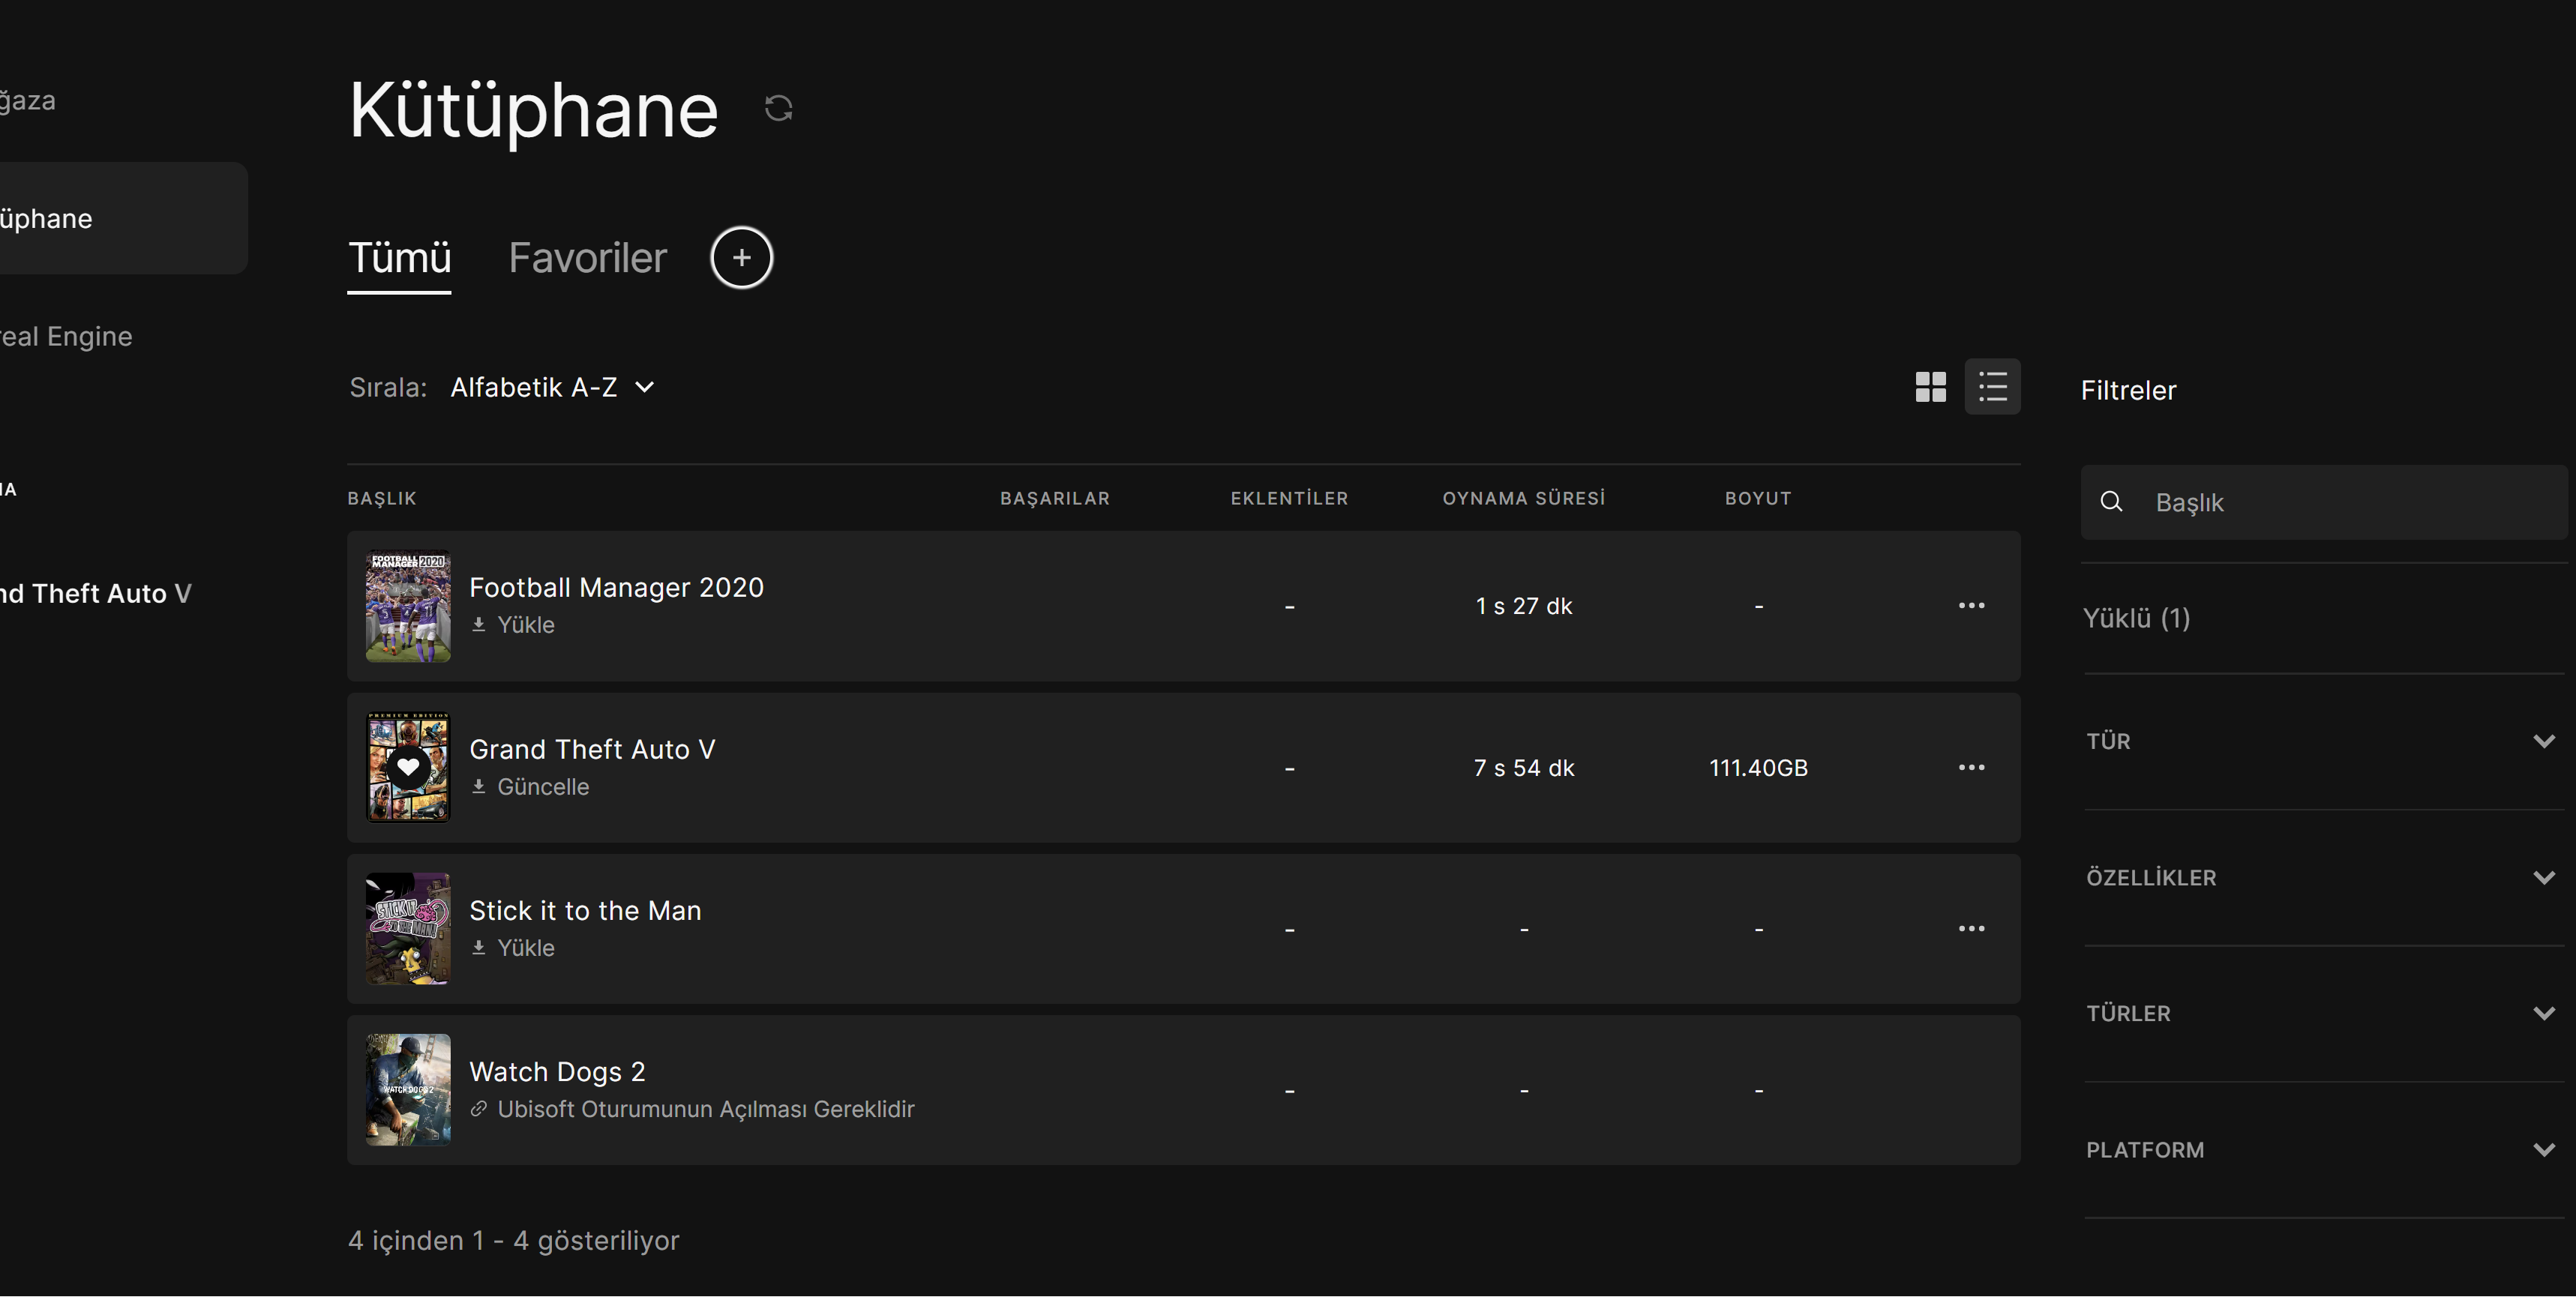Open options menu for Grand Theft Auto V
2576x1297 pixels.
point(1971,767)
